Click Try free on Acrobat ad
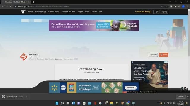The height and width of the screenshot is (106, 190). 139,79
